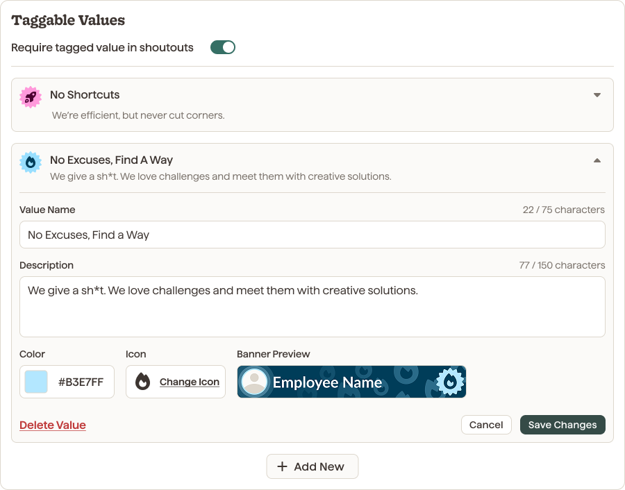Click the pink rocket icon for No Shortcuts
This screenshot has width=625, height=490.
tap(31, 97)
